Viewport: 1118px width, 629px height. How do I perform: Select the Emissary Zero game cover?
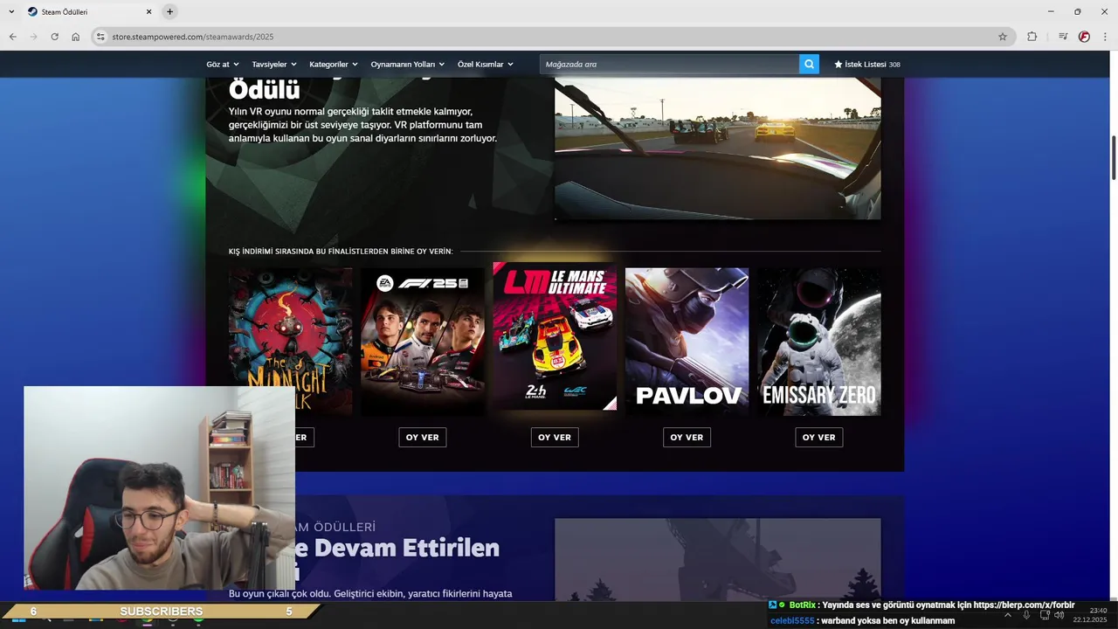pos(818,342)
